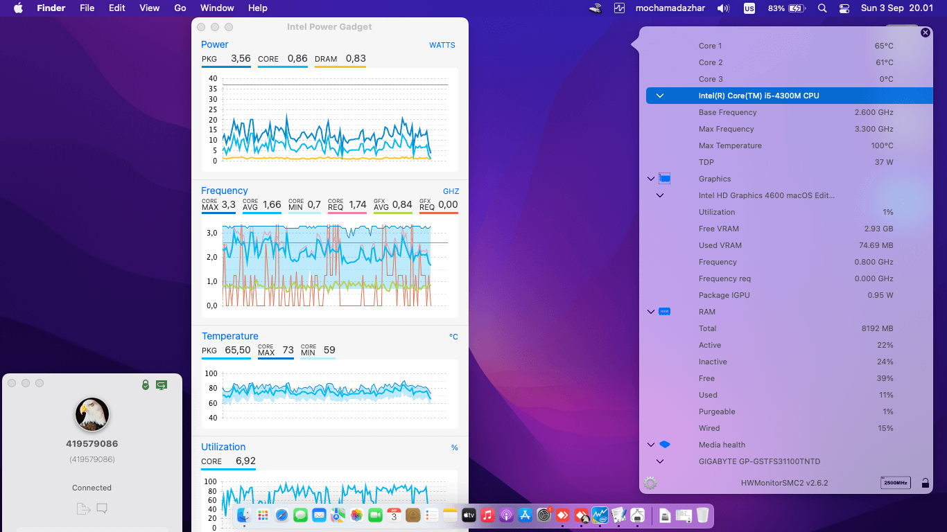The image size is (947, 532).
Task: Select the Max Temperature row
Action: pos(790,145)
